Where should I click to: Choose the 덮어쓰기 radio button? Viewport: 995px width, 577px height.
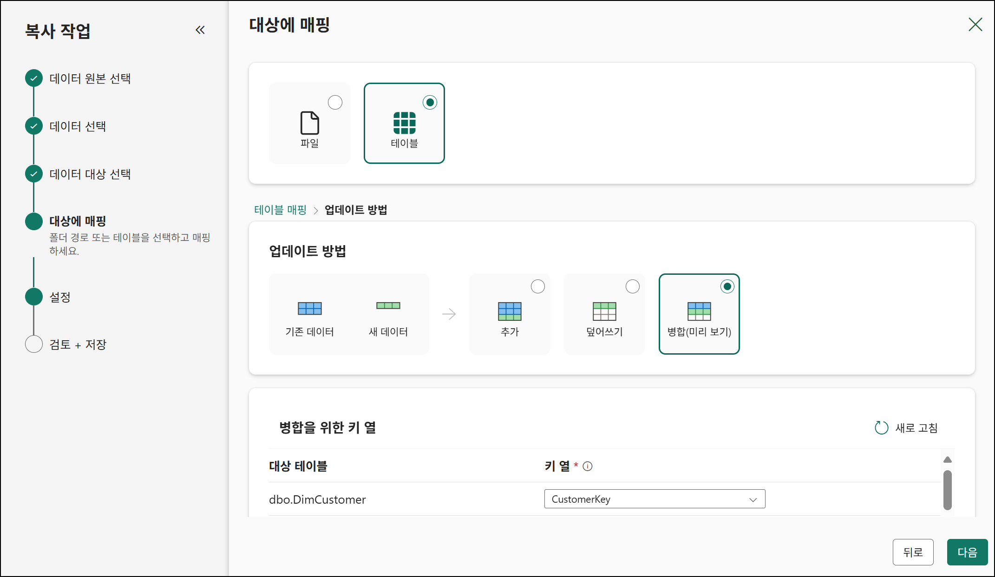point(632,286)
